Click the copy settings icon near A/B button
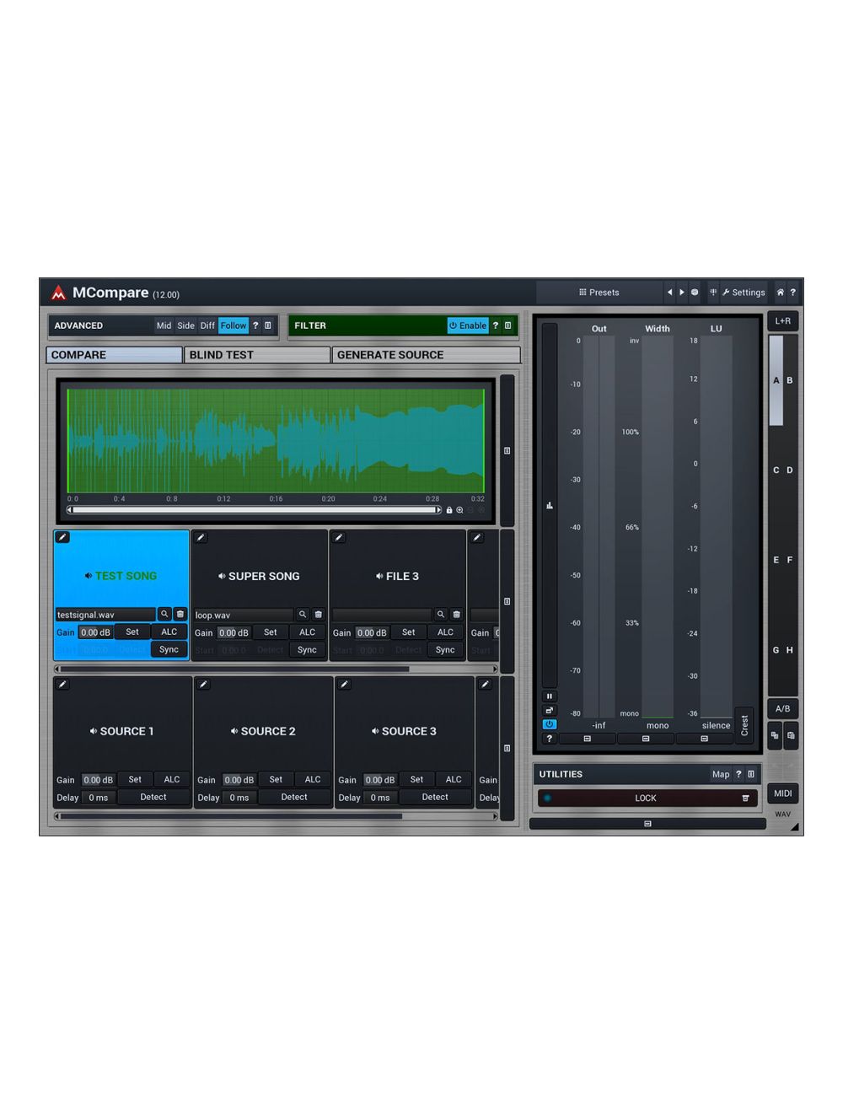Screen dimensions: 843x1113 coord(776,736)
